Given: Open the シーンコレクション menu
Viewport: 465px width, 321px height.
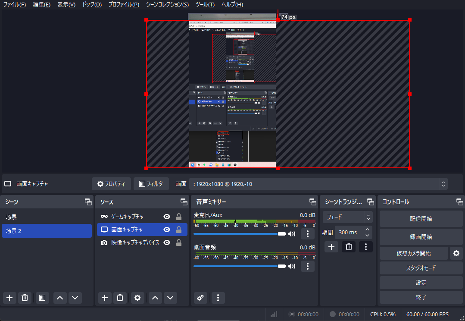Looking at the screenshot, I should tap(167, 5).
